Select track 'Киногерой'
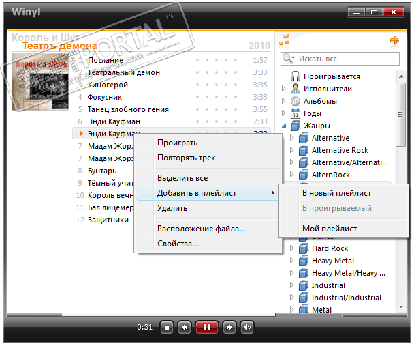The height and width of the screenshot is (346, 414). (x=108, y=85)
